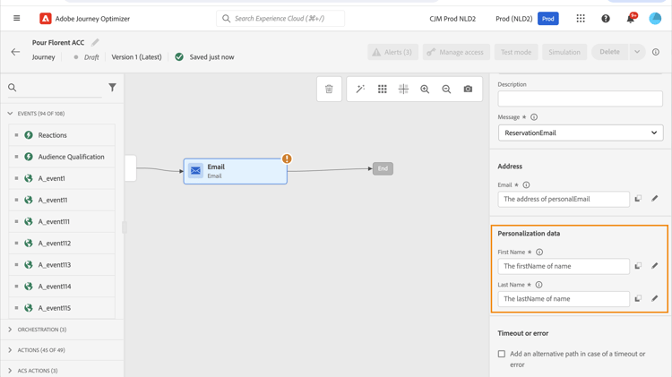Zoom in on the canvas
This screenshot has width=672, height=377.
[425, 89]
